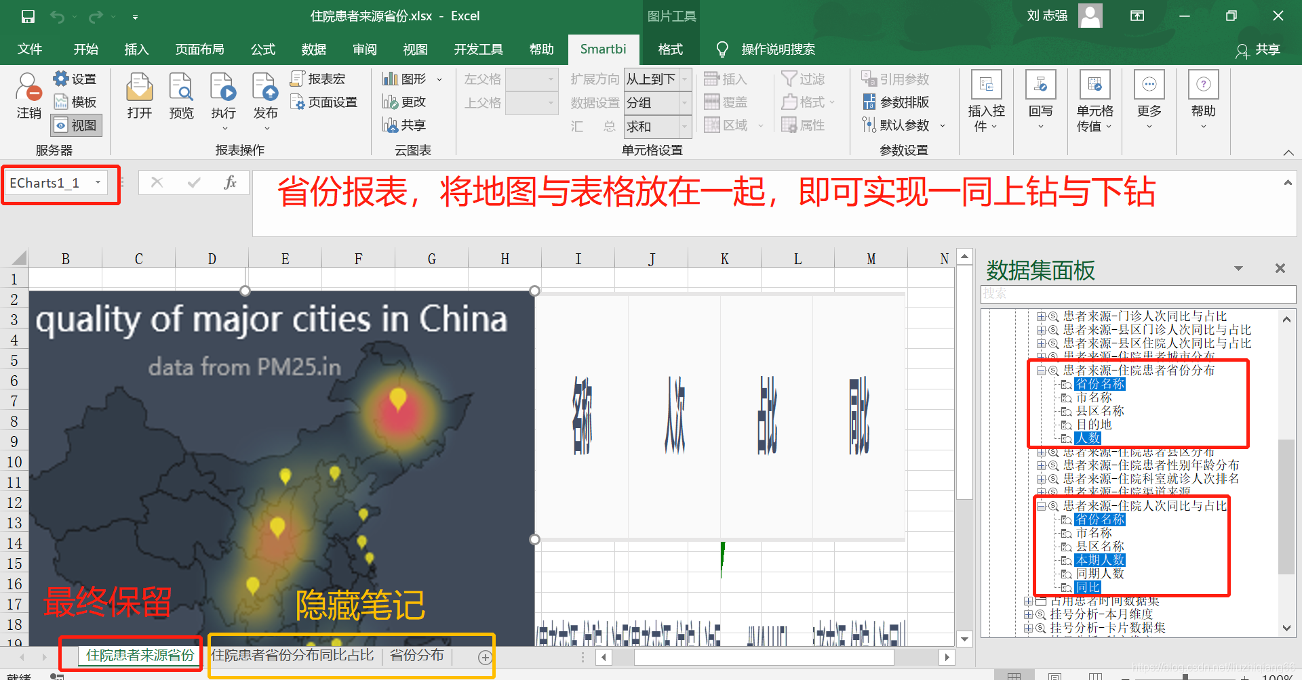Toggle the 视图 view button

(x=76, y=125)
